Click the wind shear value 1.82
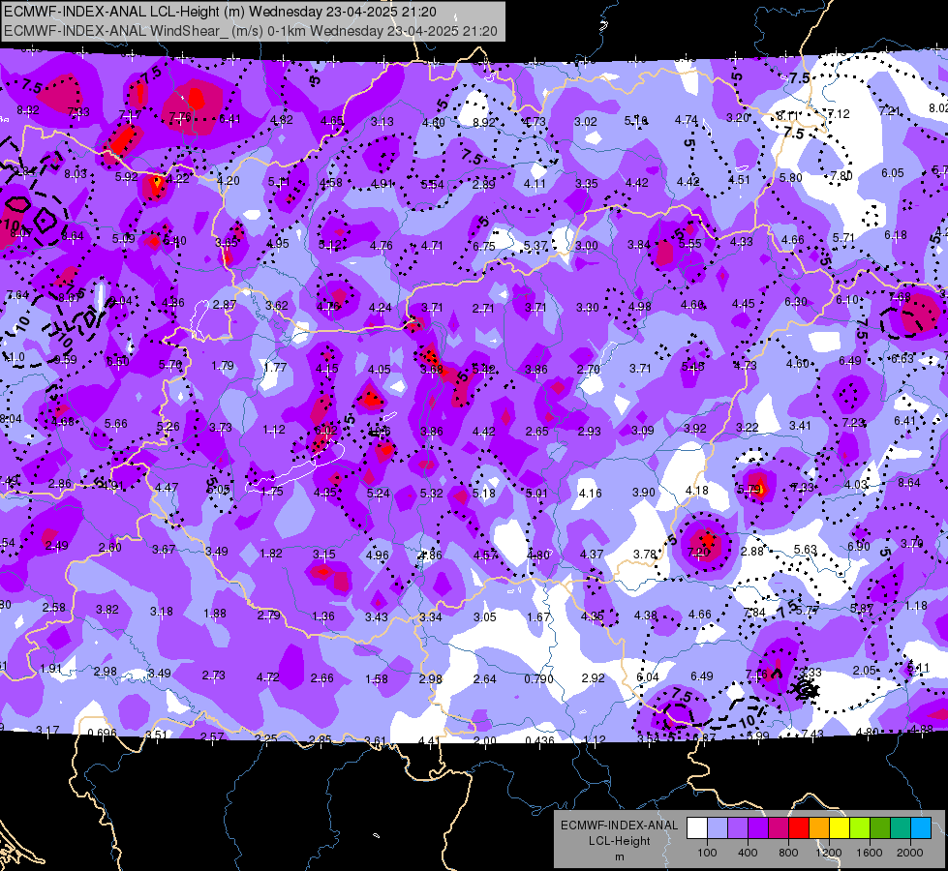The height and width of the screenshot is (871, 948). [x=271, y=554]
